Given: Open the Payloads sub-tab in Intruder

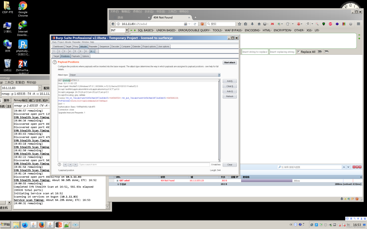Looking at the screenshot, I should (x=76, y=56).
